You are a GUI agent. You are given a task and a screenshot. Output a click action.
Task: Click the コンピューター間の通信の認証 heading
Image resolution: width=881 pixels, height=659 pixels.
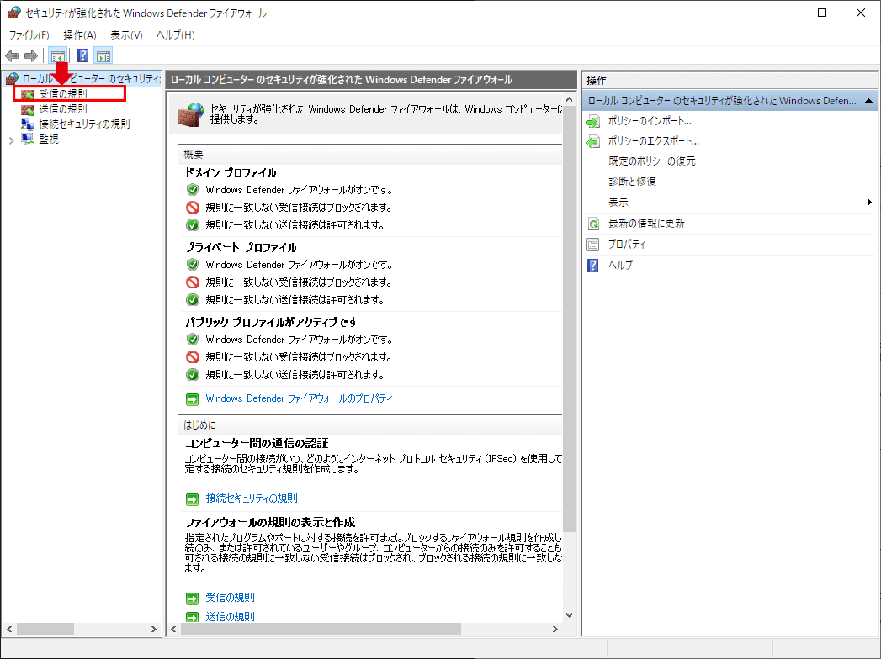pos(257,444)
